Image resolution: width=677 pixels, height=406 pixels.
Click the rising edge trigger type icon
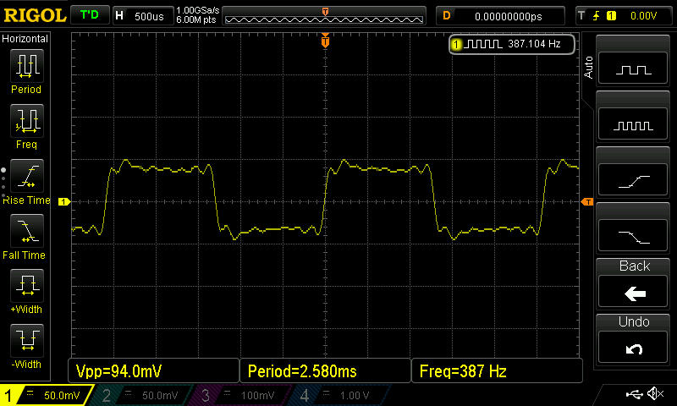click(596, 16)
